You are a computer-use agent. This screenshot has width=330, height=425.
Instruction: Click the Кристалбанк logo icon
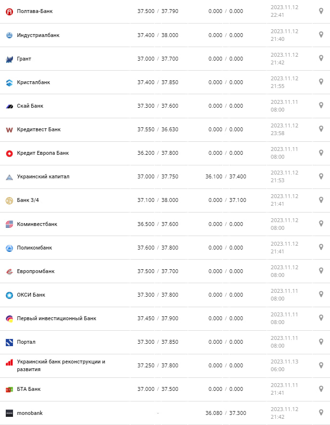pyautogui.click(x=9, y=83)
